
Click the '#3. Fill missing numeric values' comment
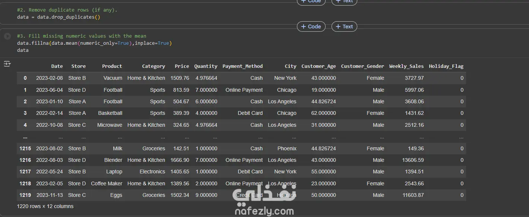(x=82, y=36)
